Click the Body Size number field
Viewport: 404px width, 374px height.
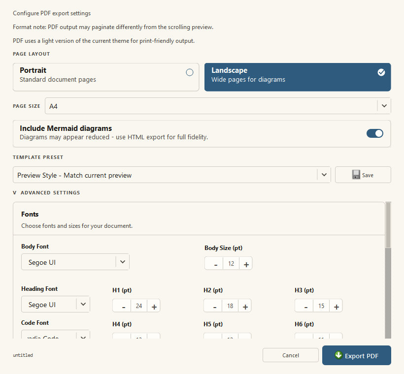click(x=231, y=263)
